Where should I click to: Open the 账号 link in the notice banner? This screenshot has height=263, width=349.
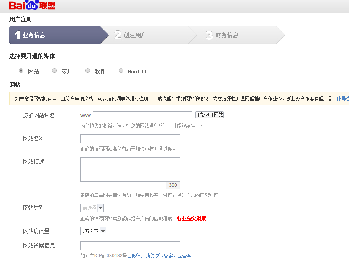[x=343, y=99]
